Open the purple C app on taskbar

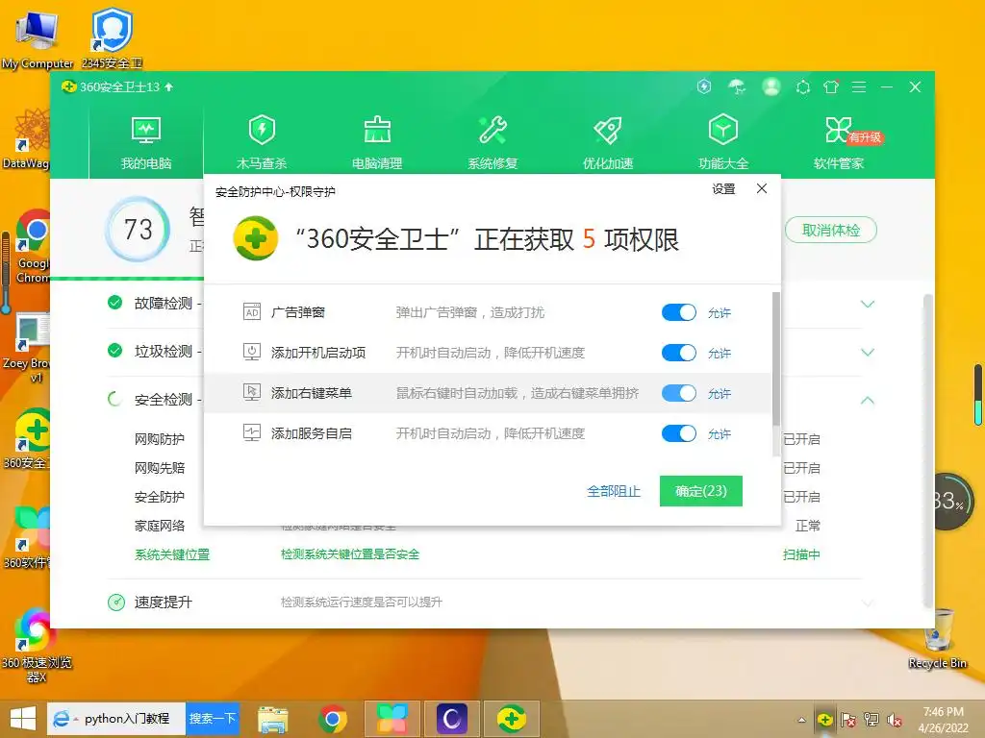click(x=451, y=719)
